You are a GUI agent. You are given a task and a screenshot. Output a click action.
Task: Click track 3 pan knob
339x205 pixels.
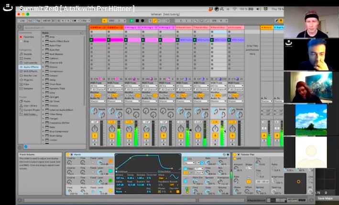tap(129, 129)
